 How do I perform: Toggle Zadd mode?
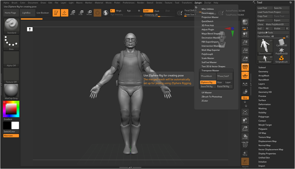point(148,11)
